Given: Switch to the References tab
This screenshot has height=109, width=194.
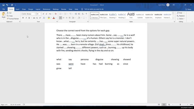Looking at the screenshot, I should 46,9.
